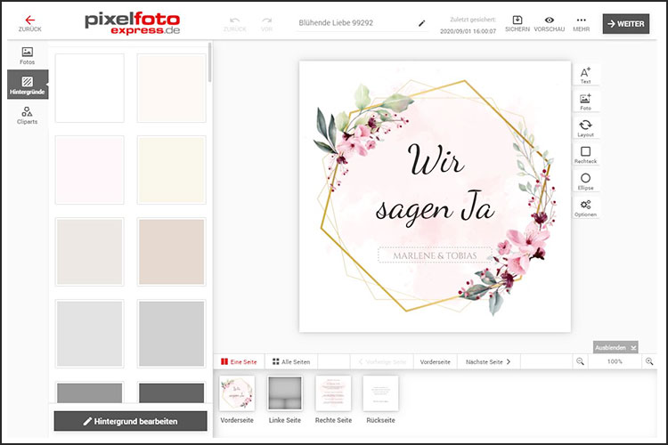The height and width of the screenshot is (445, 668).
Task: Collapse page strip with Ausblenden
Action: click(615, 347)
